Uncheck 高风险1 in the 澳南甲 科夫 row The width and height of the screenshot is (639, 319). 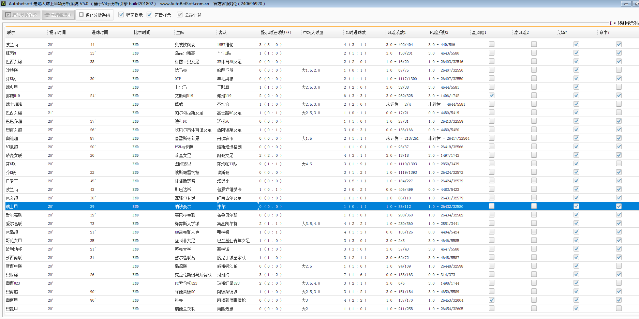tap(491, 300)
